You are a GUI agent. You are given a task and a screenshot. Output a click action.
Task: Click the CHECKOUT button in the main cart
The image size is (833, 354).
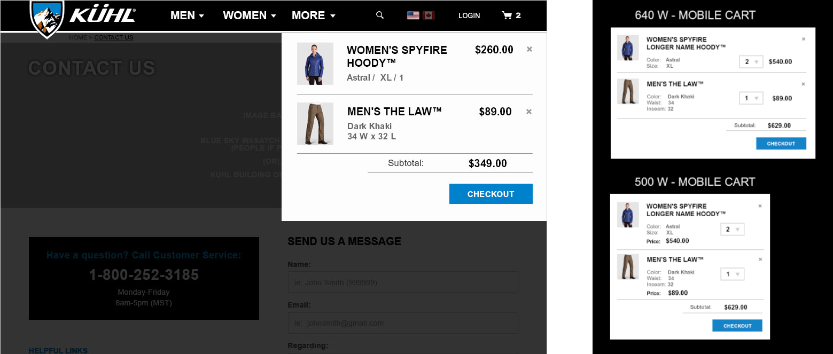click(491, 194)
